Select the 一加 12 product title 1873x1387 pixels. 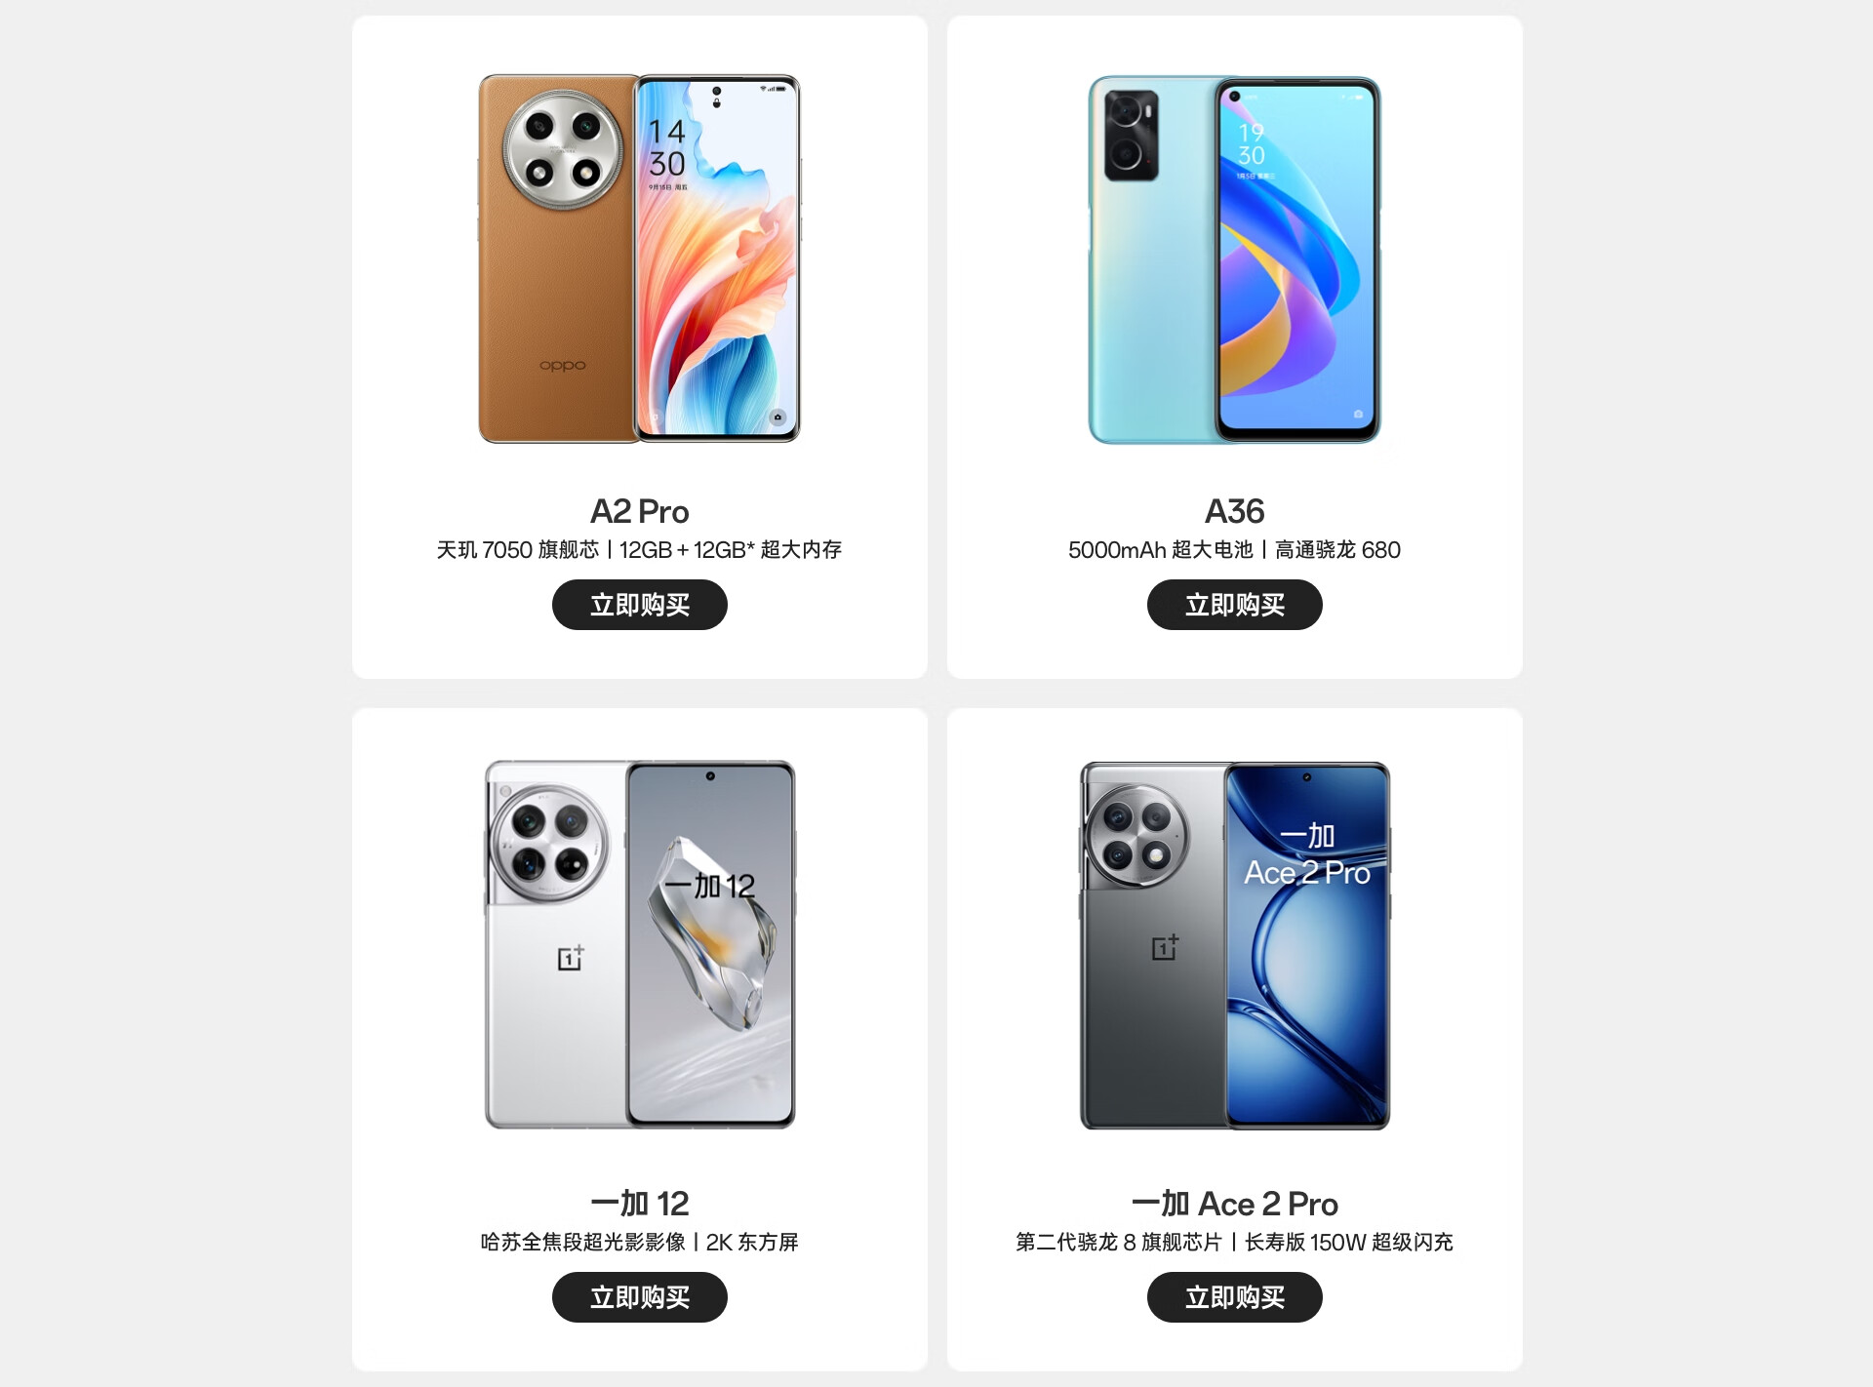pyautogui.click(x=639, y=1204)
